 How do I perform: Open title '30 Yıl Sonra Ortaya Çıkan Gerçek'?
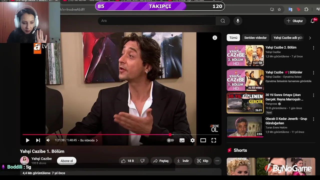[284, 97]
